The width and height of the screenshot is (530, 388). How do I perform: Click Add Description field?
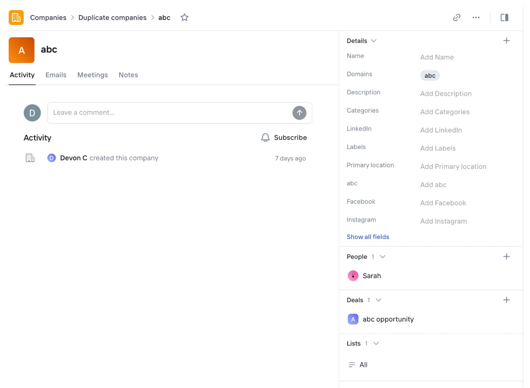[x=446, y=93]
